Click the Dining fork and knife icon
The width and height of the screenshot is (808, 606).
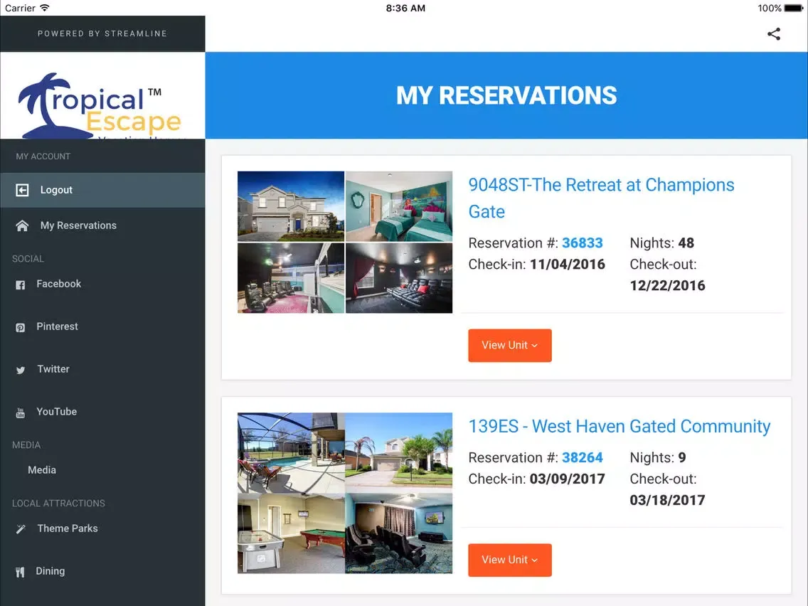pyautogui.click(x=20, y=572)
